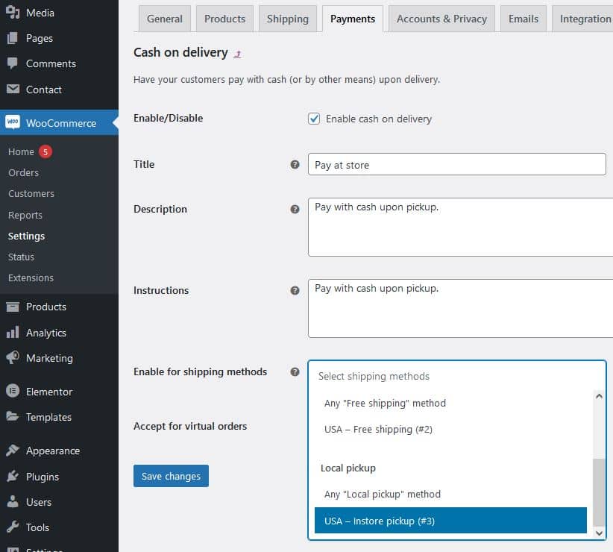Click the Media sidebar icon
This screenshot has width=613, height=552.
pyautogui.click(x=13, y=13)
